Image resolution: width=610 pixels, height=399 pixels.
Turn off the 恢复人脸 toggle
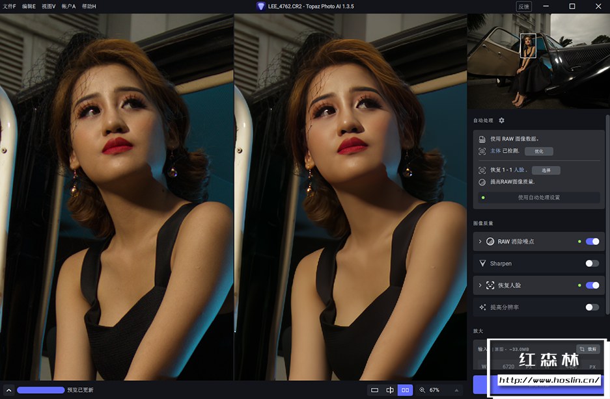pos(592,285)
